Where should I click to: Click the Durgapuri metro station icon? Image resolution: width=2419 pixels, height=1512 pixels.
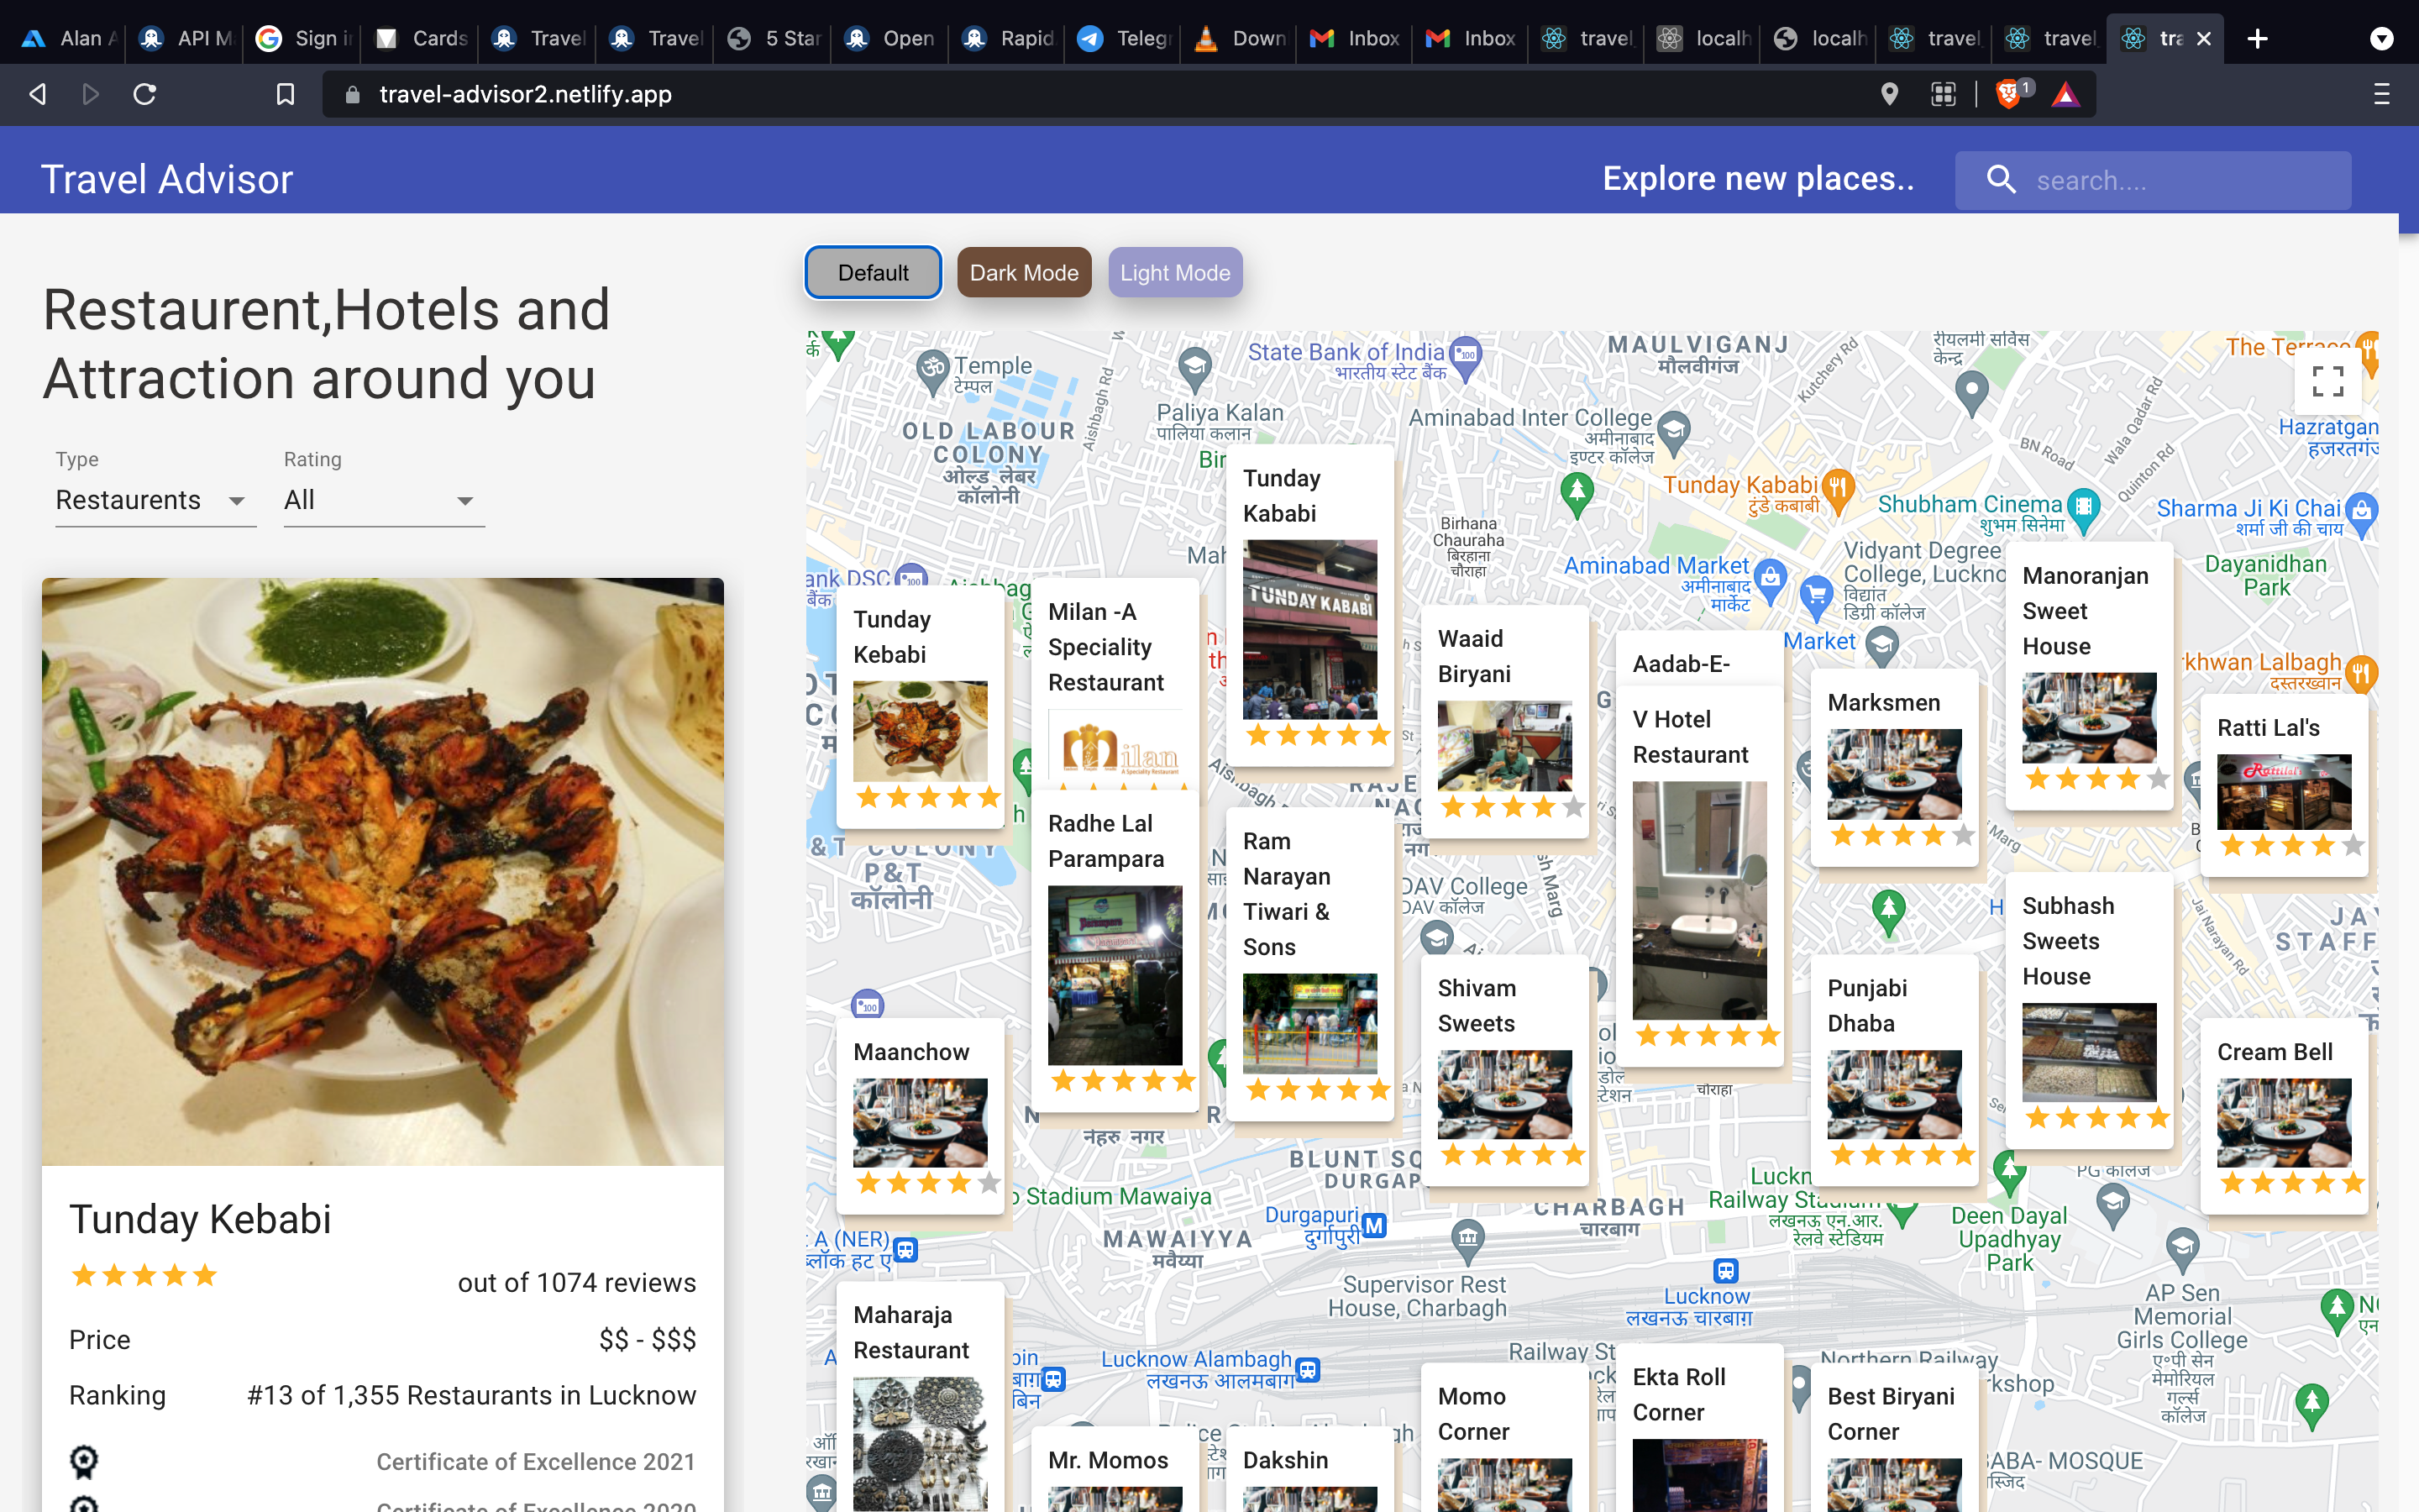pos(1374,1225)
